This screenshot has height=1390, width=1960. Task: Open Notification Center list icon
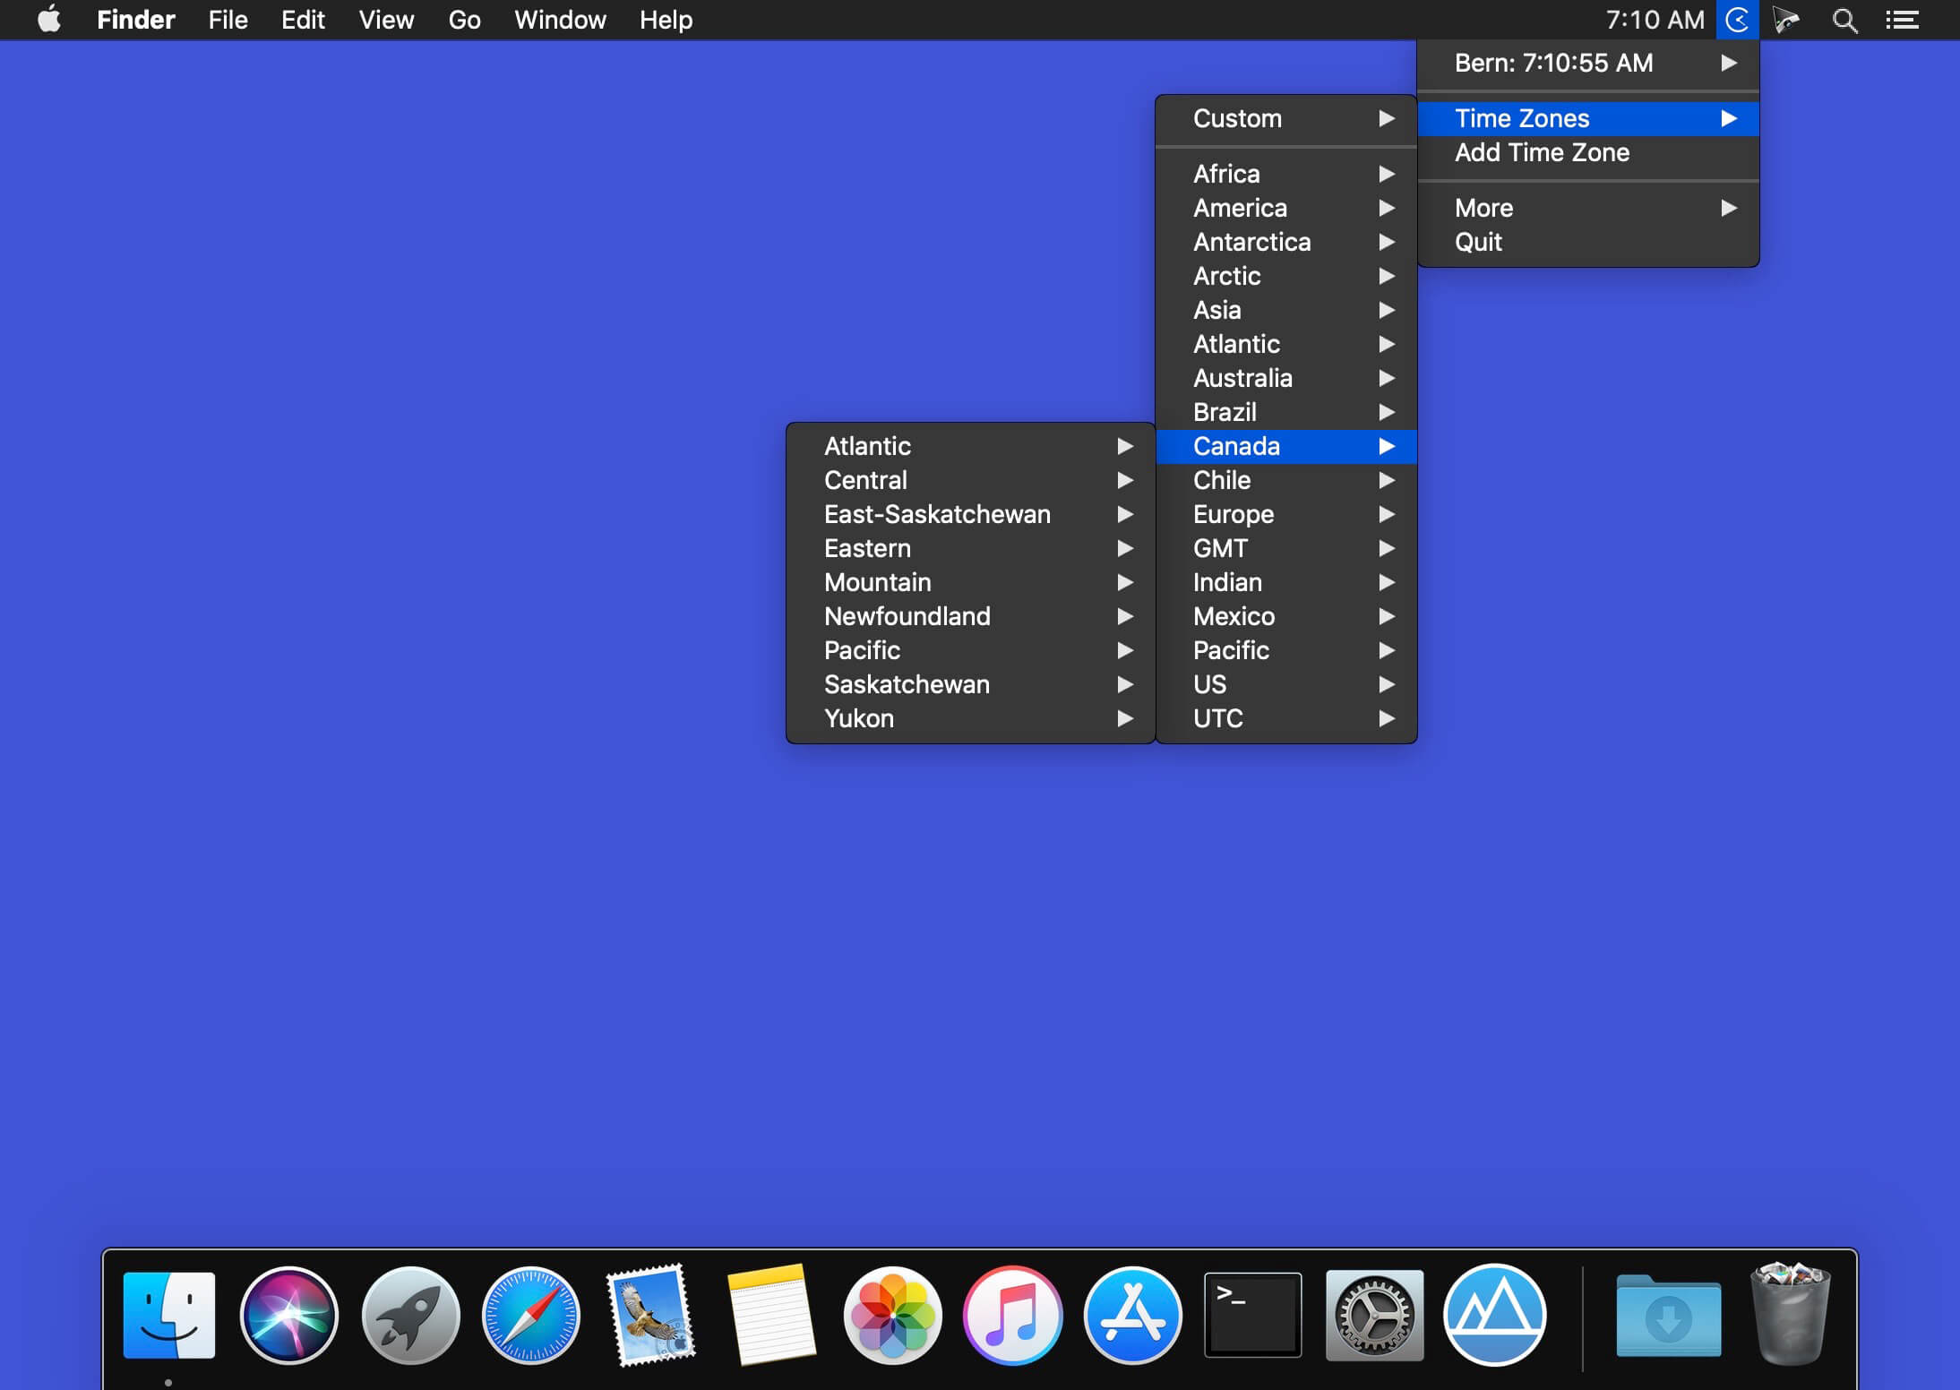pyautogui.click(x=1901, y=20)
